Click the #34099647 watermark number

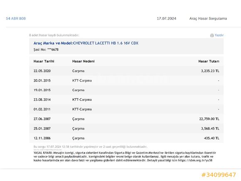coord(219,175)
